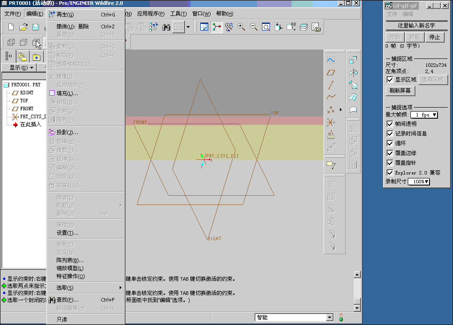Screen dimensions: 453x325
Task: Select the Datum Curve tool icon
Action: pos(331,97)
